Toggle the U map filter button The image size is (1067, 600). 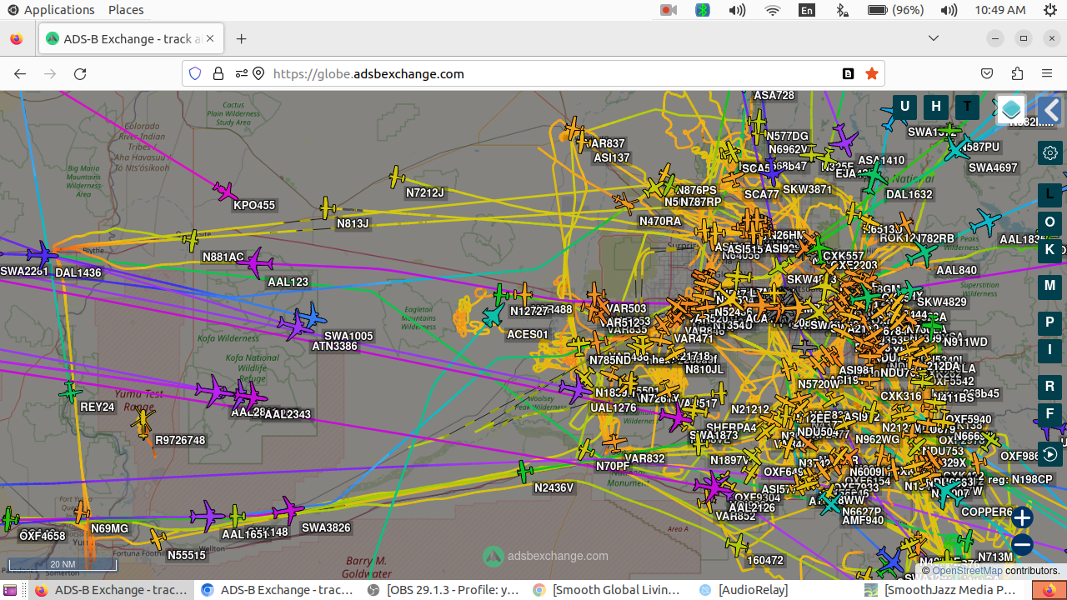tap(904, 107)
